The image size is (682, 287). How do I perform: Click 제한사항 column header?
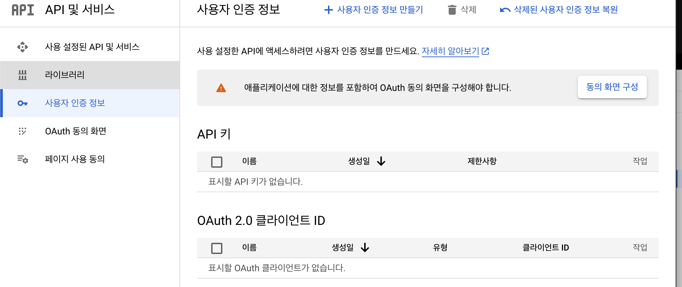482,161
